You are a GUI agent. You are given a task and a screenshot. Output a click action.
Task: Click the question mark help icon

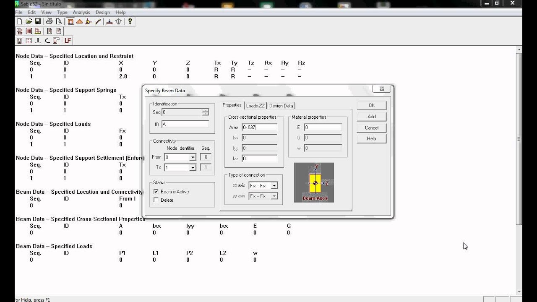click(130, 21)
